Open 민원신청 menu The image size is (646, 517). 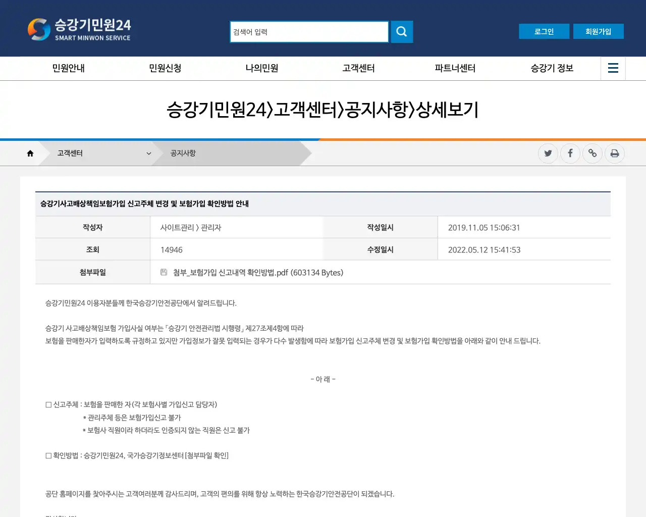click(165, 68)
